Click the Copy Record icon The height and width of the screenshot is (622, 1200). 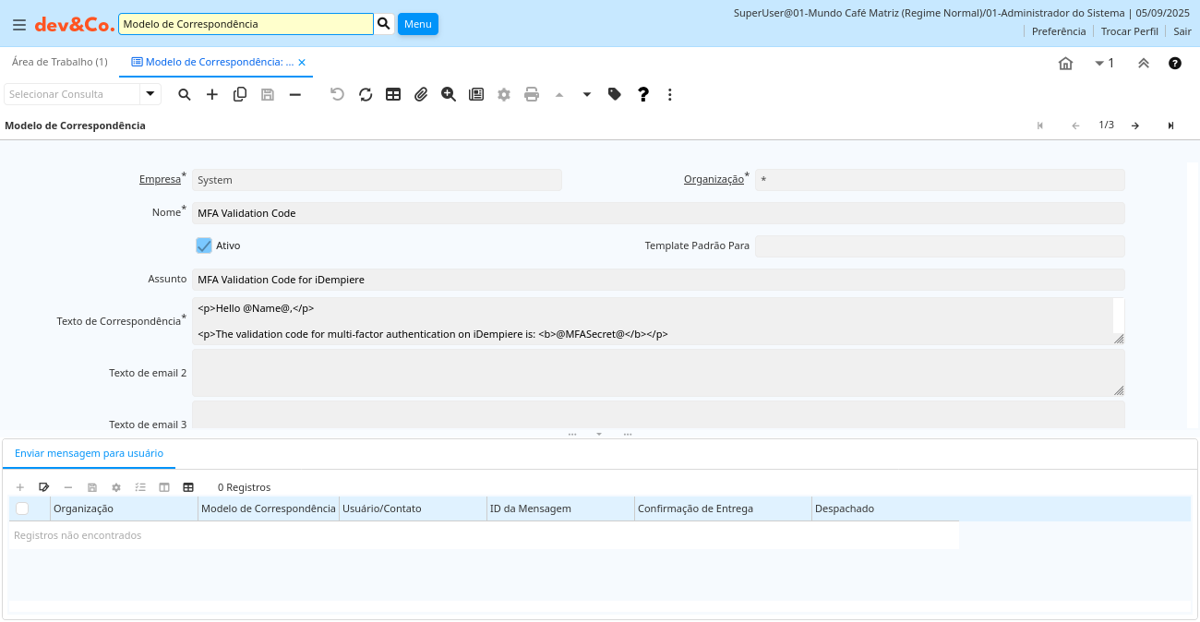pos(240,94)
